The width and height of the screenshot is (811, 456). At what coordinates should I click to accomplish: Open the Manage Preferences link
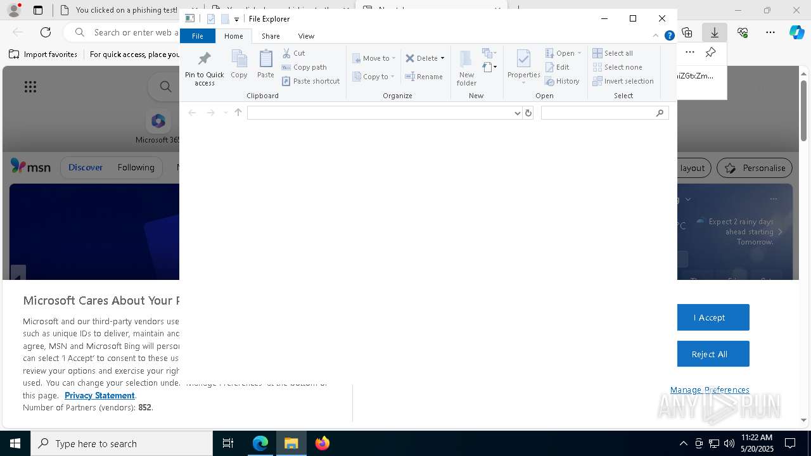click(710, 389)
